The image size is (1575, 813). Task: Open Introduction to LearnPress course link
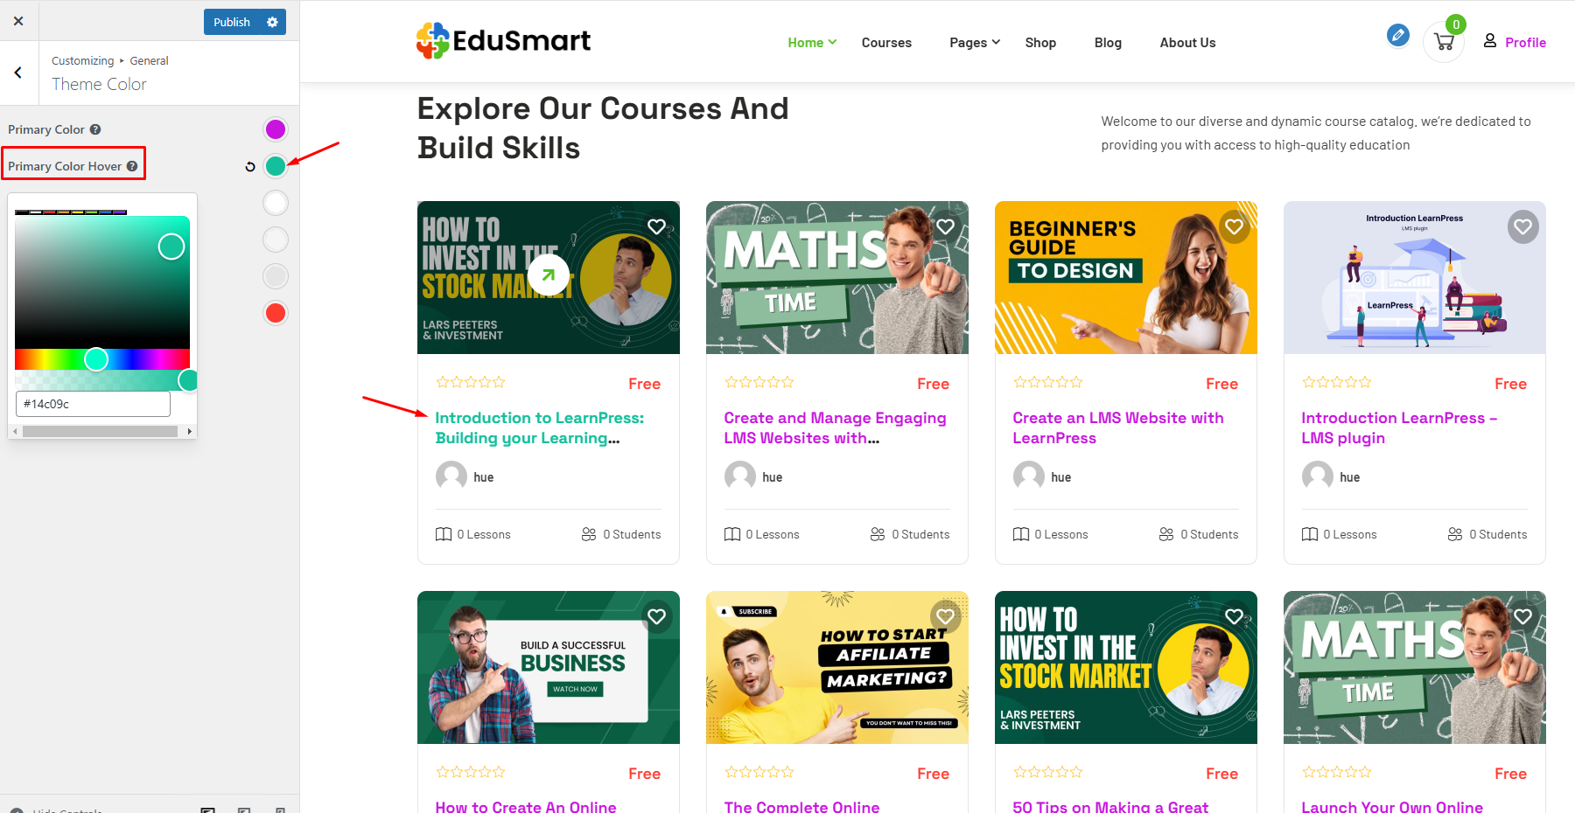coord(539,427)
